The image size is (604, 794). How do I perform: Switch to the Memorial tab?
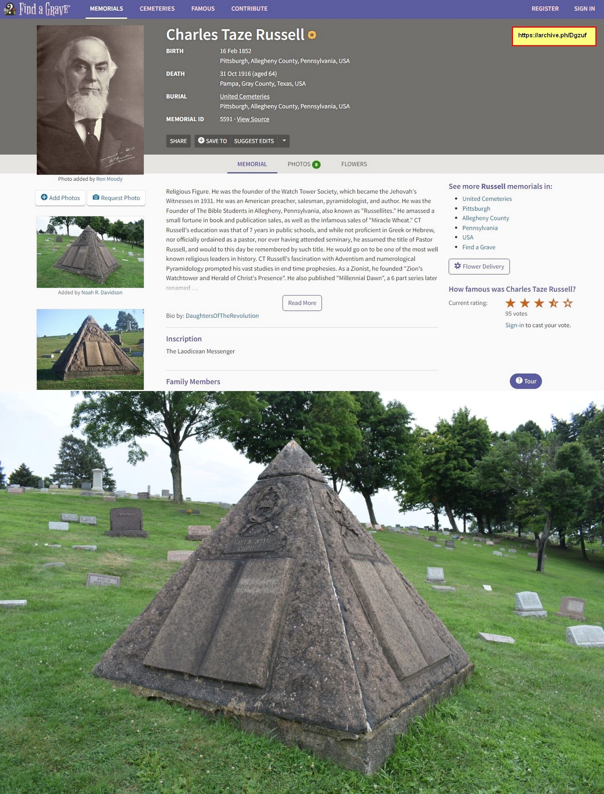[252, 164]
